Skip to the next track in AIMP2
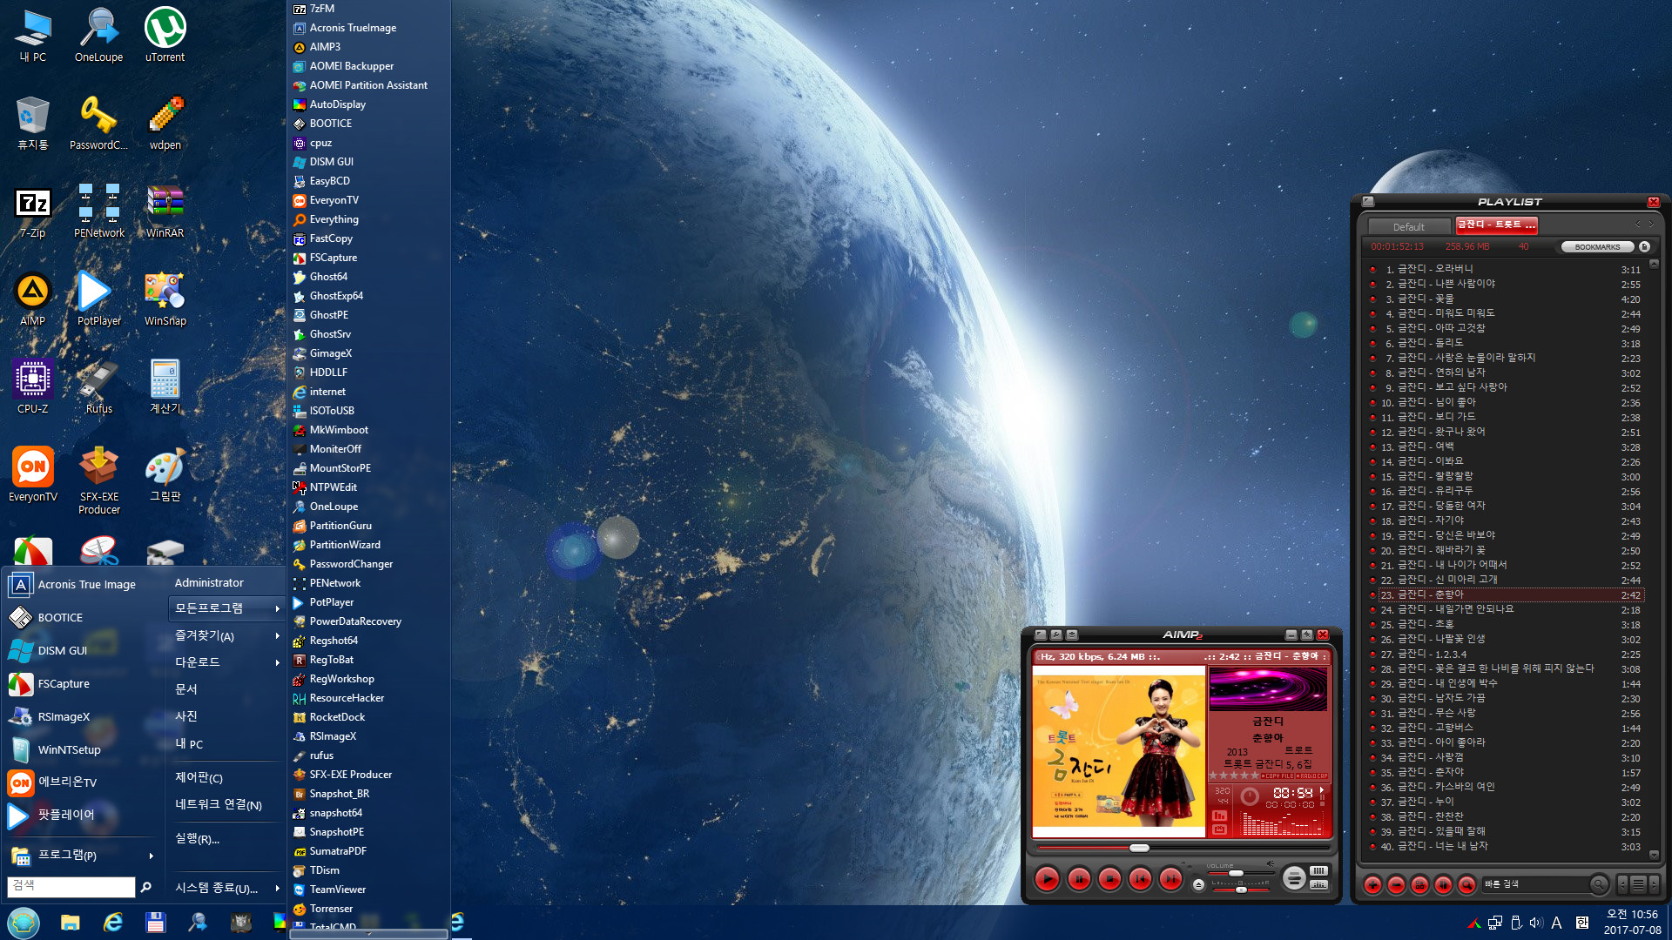 (x=1170, y=879)
